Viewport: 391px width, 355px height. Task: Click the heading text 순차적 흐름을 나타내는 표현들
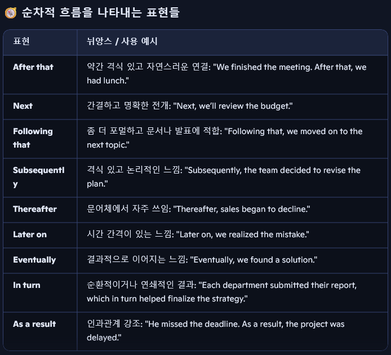(100, 12)
